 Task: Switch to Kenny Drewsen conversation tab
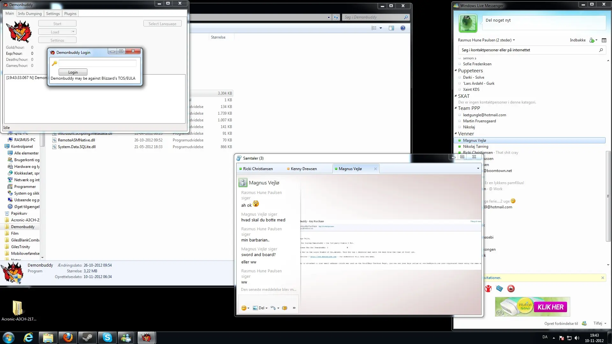click(304, 169)
